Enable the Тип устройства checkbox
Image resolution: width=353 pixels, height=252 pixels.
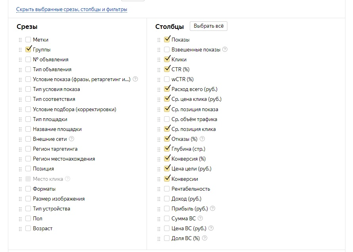28,208
